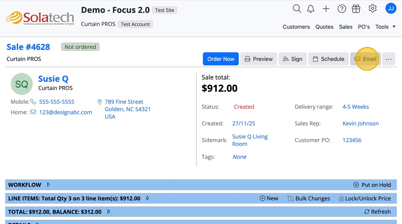Click the plus add icon

326,9
